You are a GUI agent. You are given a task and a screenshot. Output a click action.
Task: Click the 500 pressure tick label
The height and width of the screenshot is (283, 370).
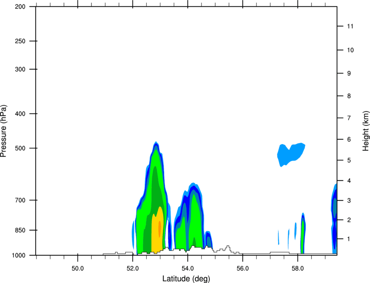20,148
